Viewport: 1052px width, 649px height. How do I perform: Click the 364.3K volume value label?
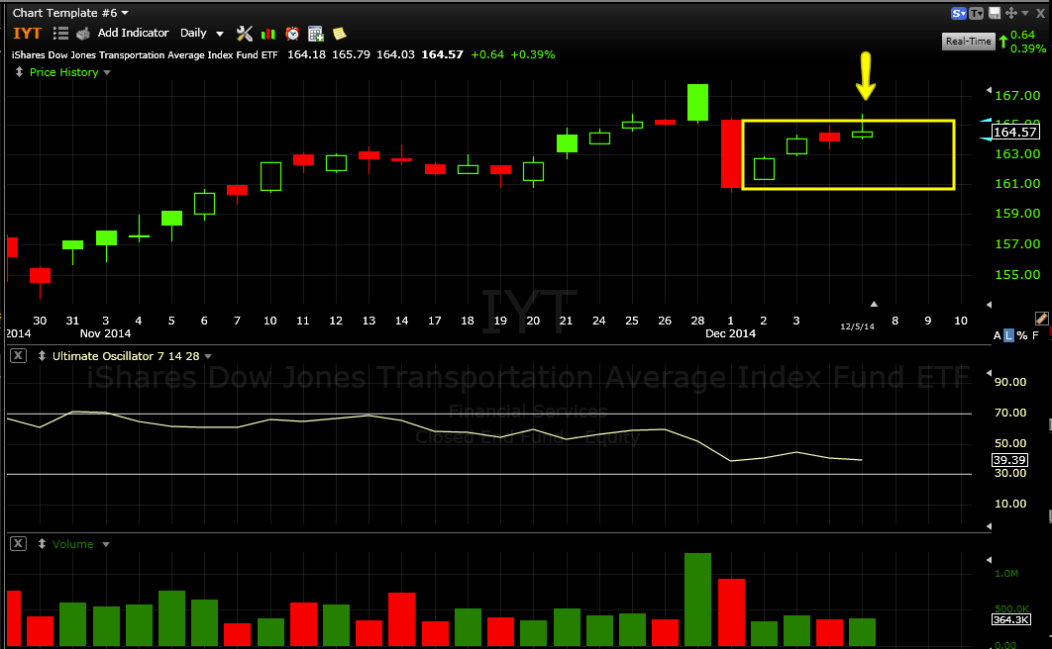point(1010,619)
